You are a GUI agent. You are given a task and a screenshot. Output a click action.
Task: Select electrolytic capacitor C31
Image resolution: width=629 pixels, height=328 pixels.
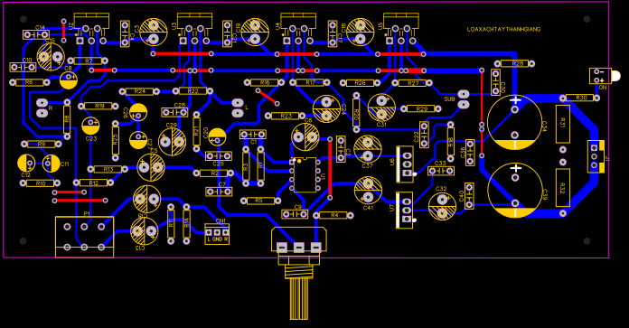point(381,108)
